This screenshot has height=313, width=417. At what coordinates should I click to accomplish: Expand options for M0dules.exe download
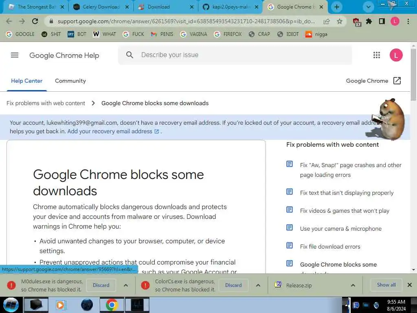point(126,285)
